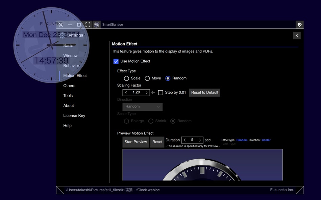
Task: Open About section in sidebar
Action: click(68, 106)
